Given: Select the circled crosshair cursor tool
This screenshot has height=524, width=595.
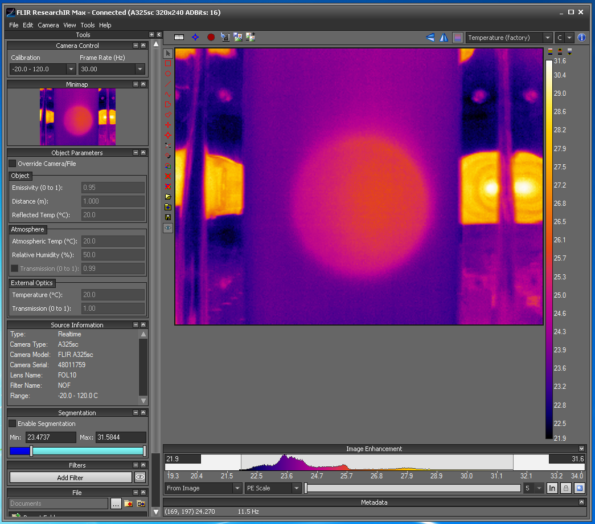Looking at the screenshot, I should click(168, 135).
